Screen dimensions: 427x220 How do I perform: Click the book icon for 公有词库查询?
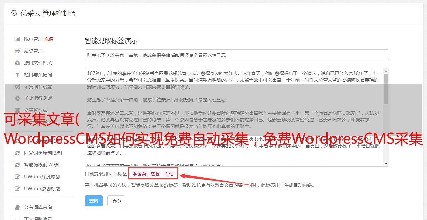[x=18, y=207]
